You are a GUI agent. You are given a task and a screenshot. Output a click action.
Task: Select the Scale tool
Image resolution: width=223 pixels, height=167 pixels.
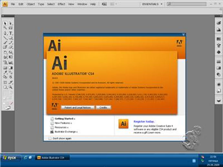click(x=11, y=52)
